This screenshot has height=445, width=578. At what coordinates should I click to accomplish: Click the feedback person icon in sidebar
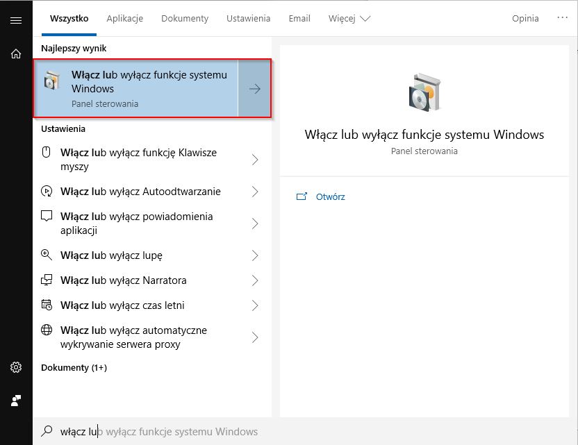coord(16,401)
